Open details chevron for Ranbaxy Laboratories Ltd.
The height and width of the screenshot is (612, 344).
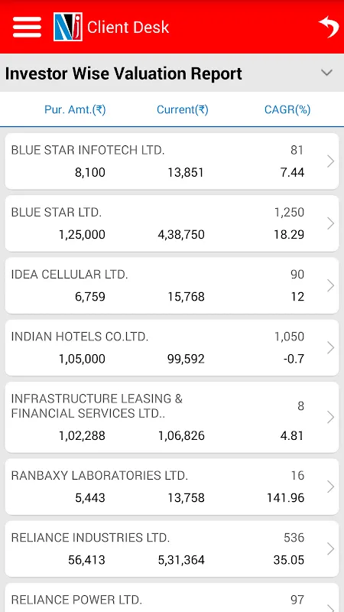click(330, 487)
